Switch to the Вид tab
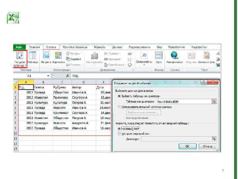238x179 pixels. pos(159,47)
